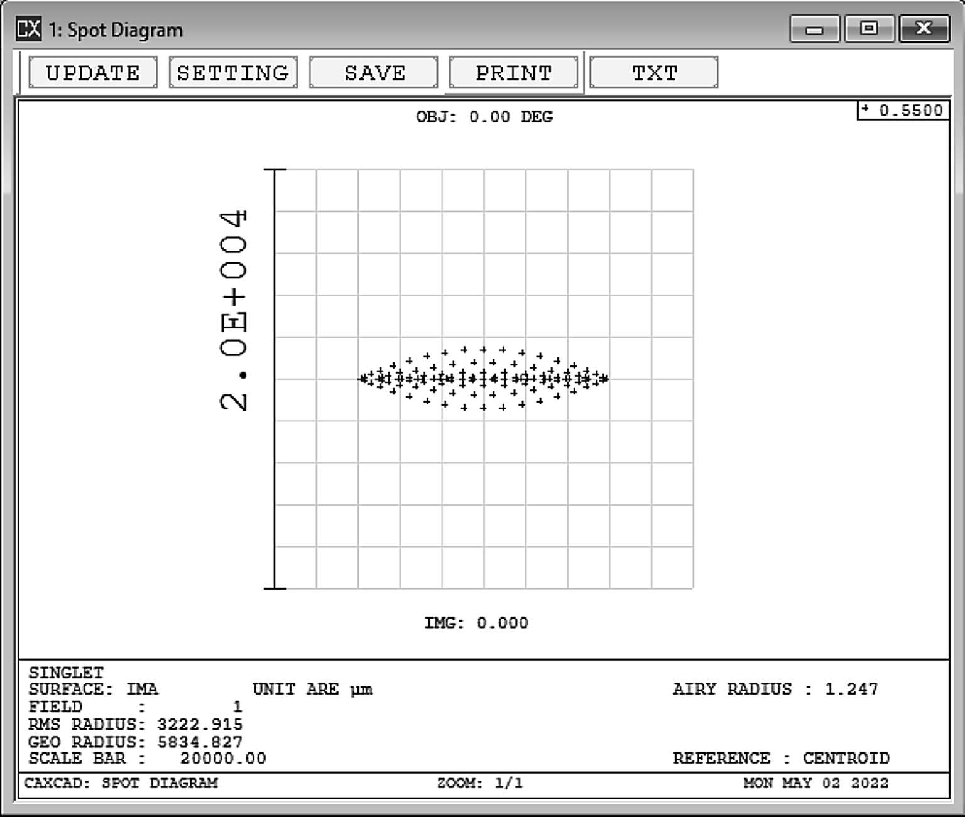This screenshot has width=965, height=817.
Task: Minimize the Spot Diagram window
Action: coord(814,29)
